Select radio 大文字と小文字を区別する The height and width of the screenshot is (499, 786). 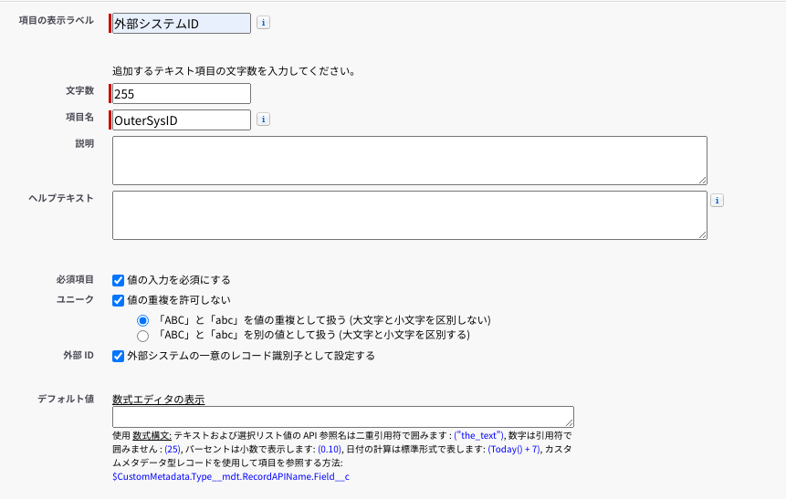pyautogui.click(x=142, y=335)
